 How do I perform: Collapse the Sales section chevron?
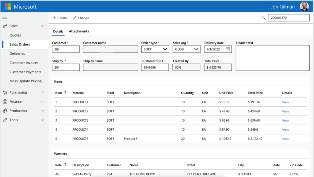pyautogui.click(x=43, y=26)
